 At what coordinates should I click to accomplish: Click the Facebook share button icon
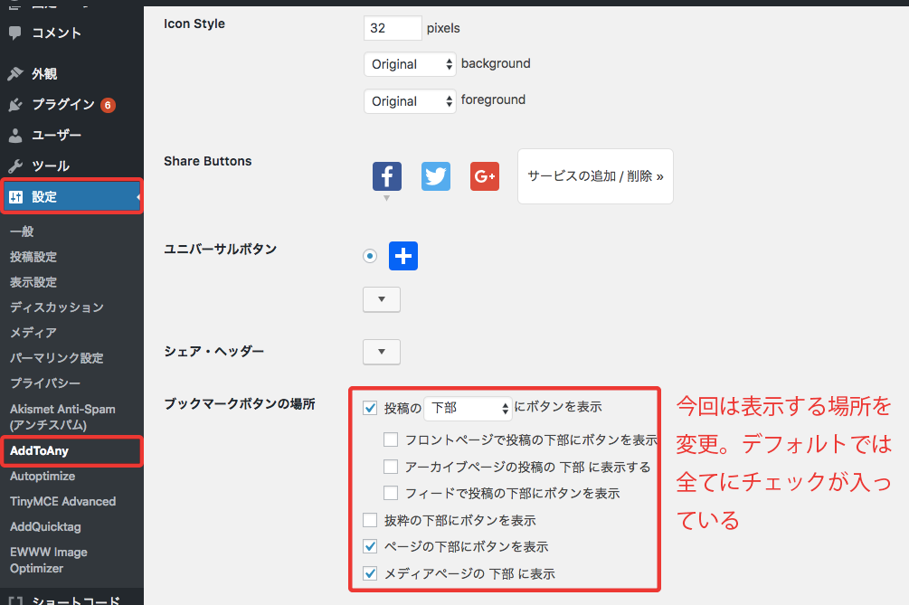pyautogui.click(x=387, y=176)
